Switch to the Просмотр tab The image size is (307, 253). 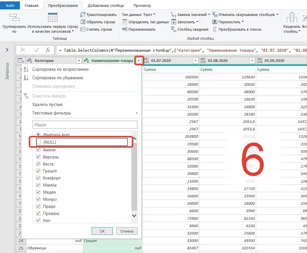142,5
